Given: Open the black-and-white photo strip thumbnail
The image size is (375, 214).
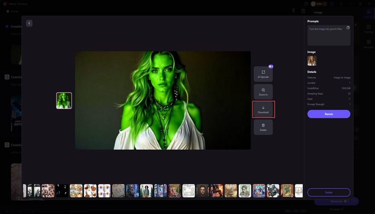Looking at the screenshot, I should [34, 191].
